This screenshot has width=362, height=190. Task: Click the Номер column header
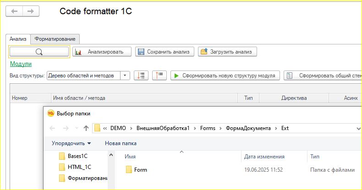pos(30,98)
